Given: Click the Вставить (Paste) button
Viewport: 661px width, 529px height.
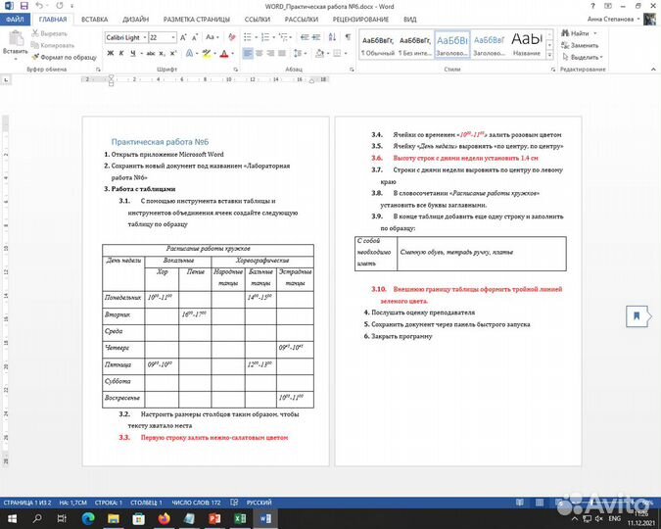Looking at the screenshot, I should 16,46.
